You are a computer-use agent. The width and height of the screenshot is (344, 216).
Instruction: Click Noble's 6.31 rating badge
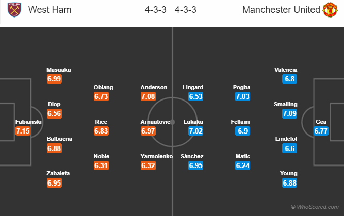point(102,166)
